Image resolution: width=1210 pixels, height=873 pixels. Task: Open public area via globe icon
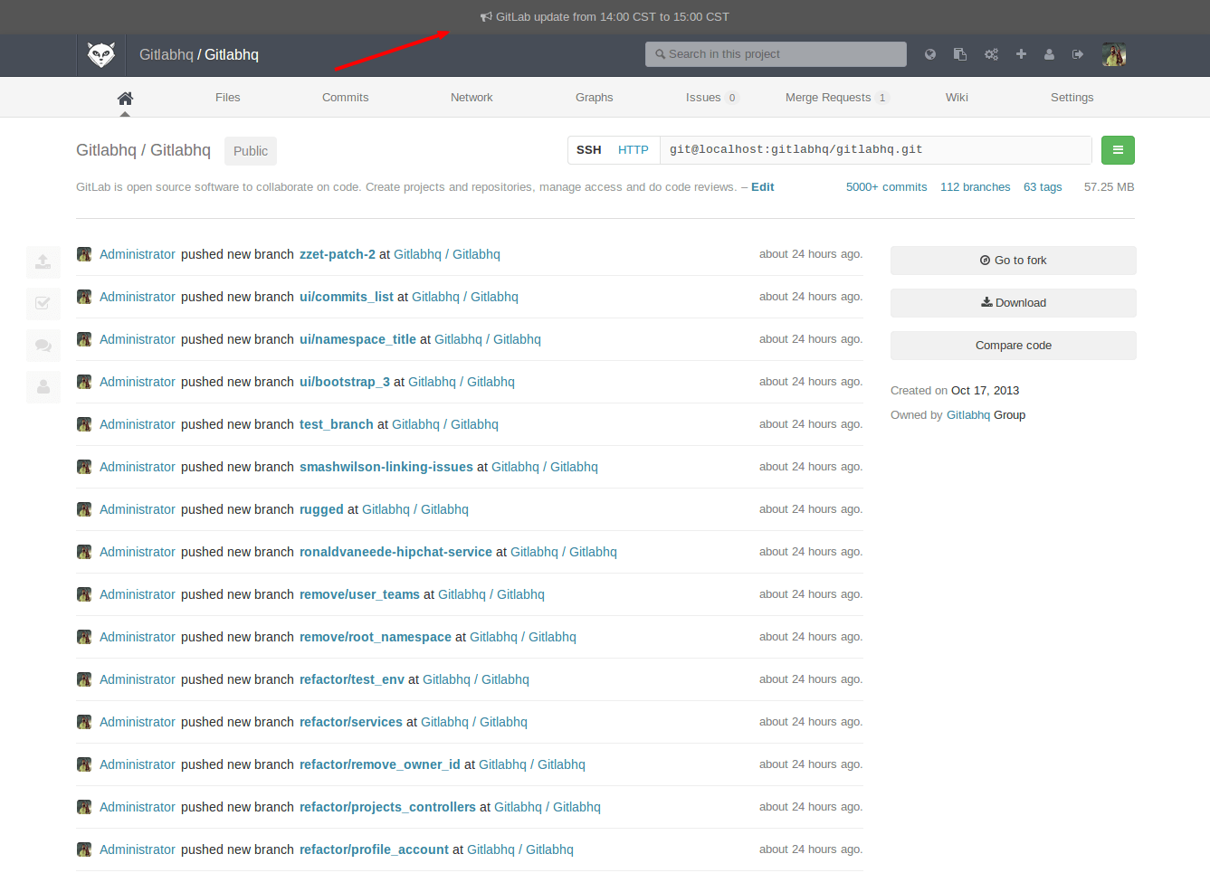[929, 54]
